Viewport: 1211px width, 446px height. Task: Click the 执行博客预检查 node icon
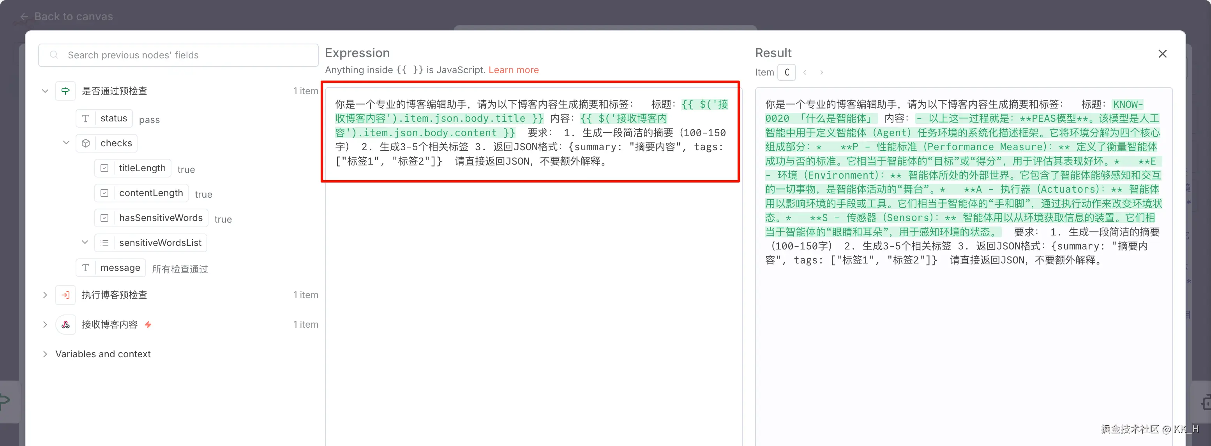tap(65, 295)
